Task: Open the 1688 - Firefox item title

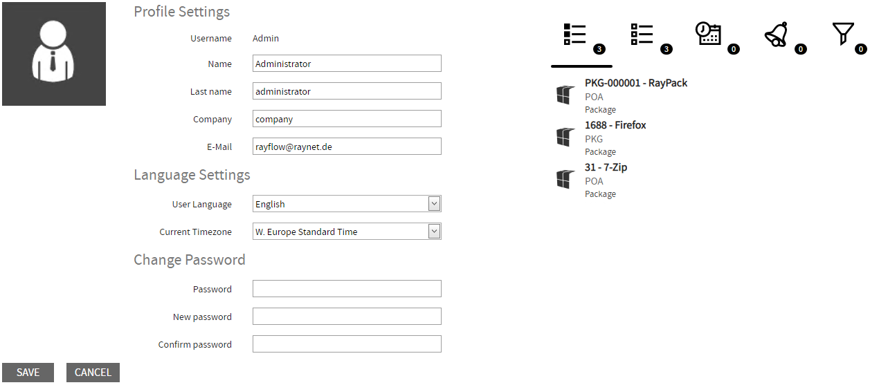Action: (615, 125)
